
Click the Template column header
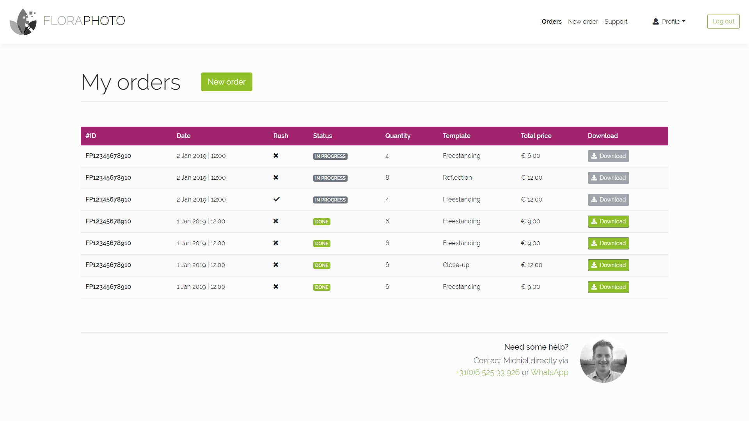pos(456,136)
